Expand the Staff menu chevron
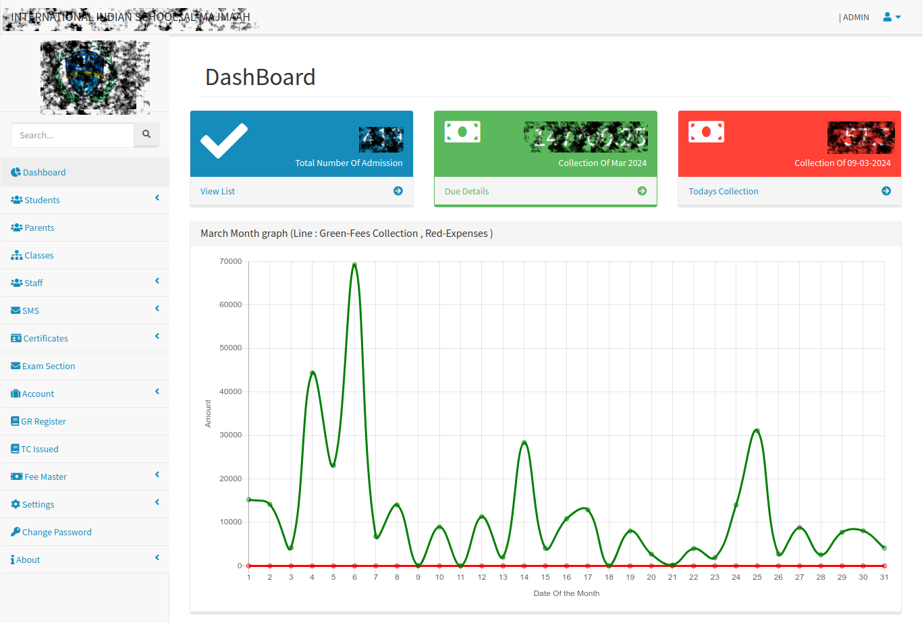 click(157, 281)
